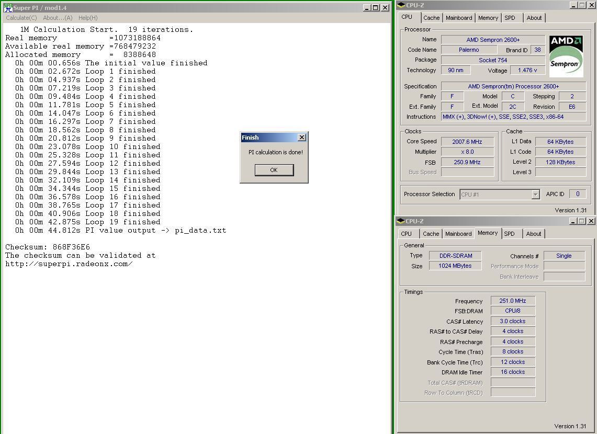
Task: Click the Package field Socket 754
Action: click(493, 60)
